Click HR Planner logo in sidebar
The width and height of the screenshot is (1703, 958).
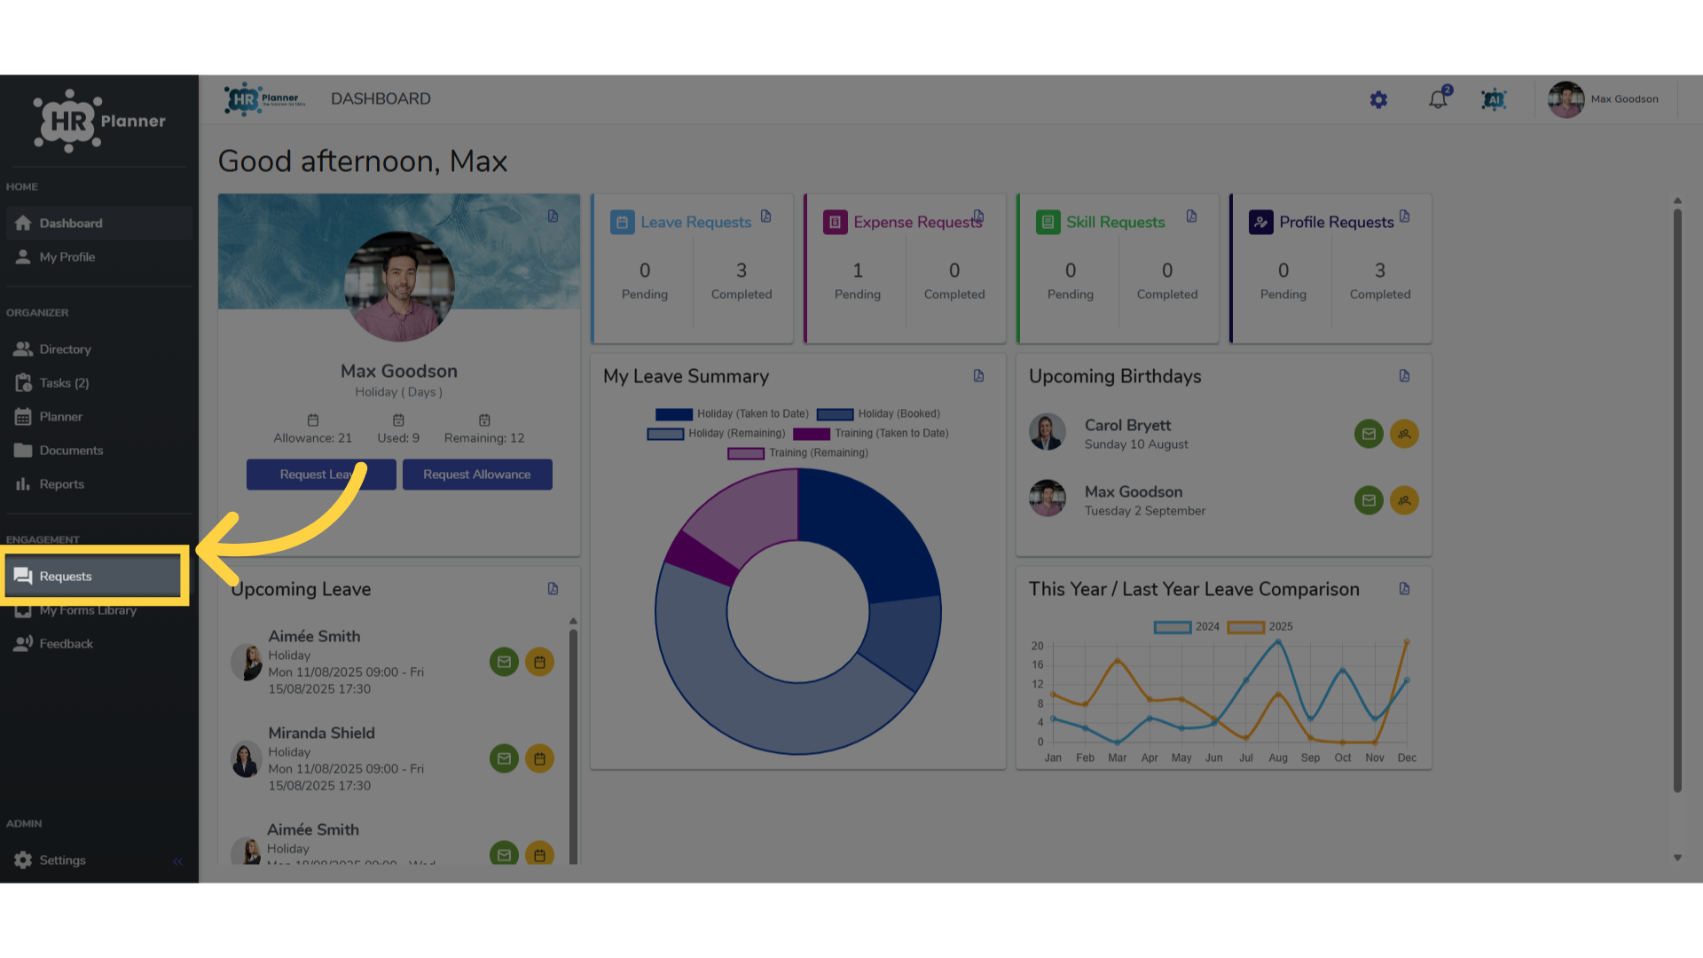(x=99, y=121)
